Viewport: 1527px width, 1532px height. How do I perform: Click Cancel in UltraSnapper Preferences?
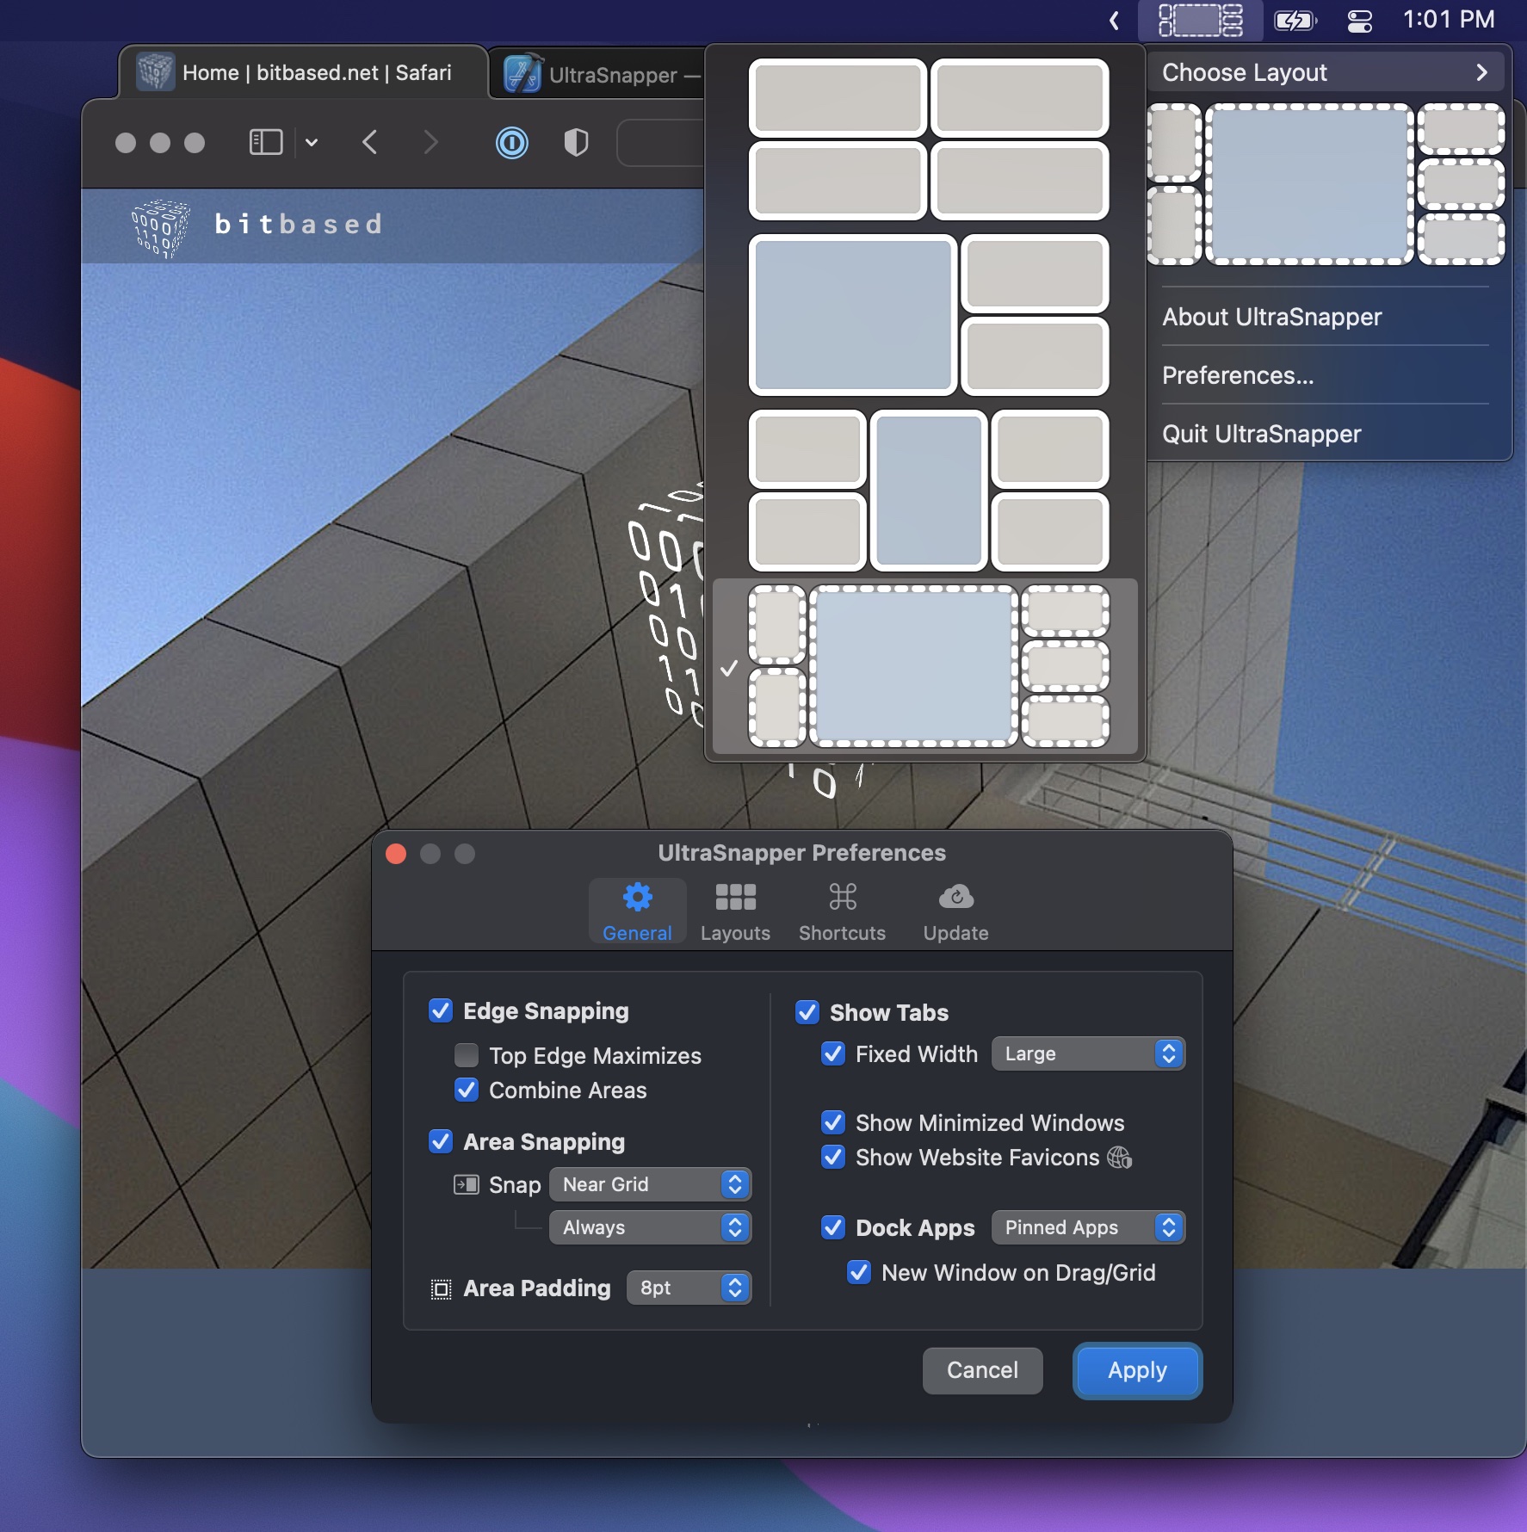(x=982, y=1370)
